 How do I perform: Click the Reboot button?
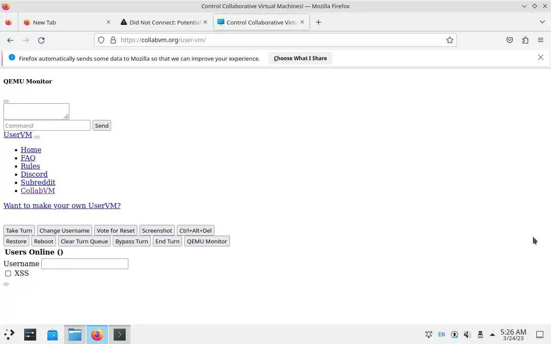coord(43,241)
